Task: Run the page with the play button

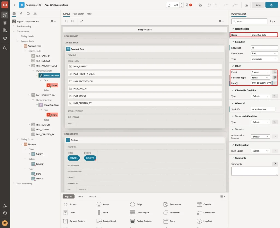Action: tap(272, 5)
